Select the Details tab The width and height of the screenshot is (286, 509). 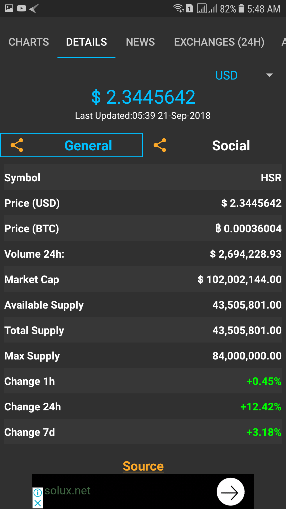point(86,42)
